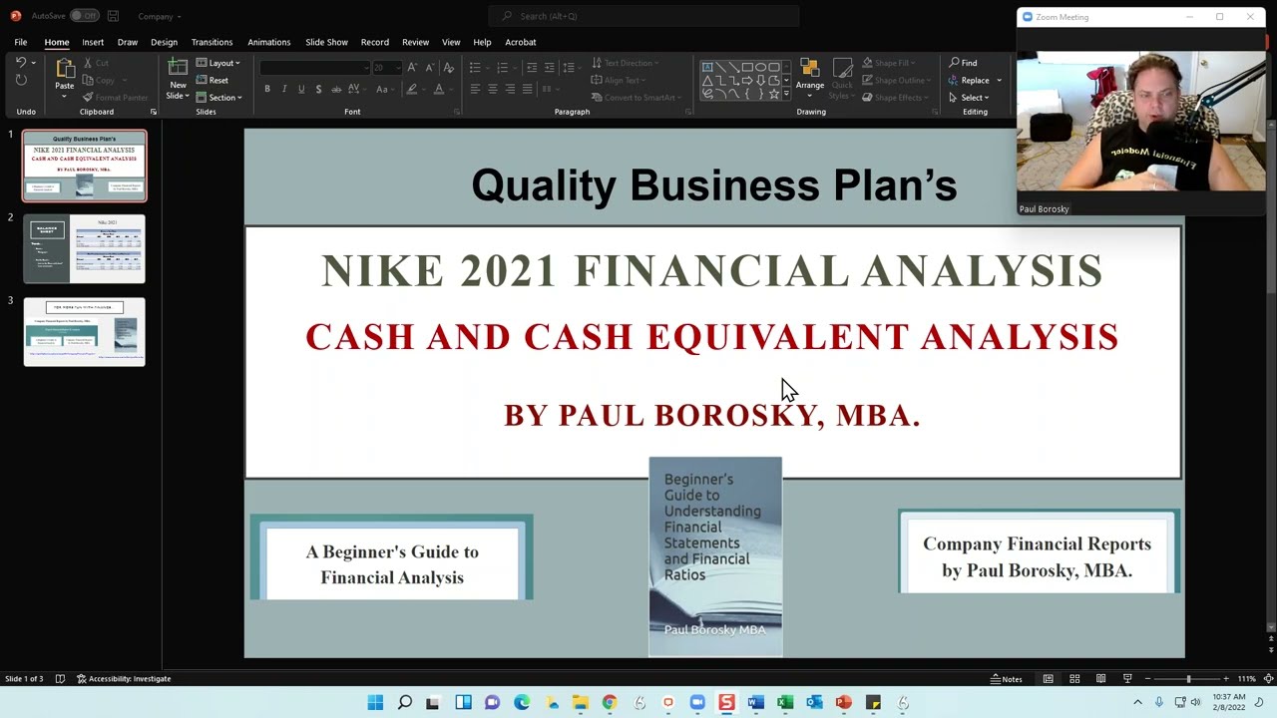
Task: Clear all formatting icon
Action: click(x=448, y=67)
